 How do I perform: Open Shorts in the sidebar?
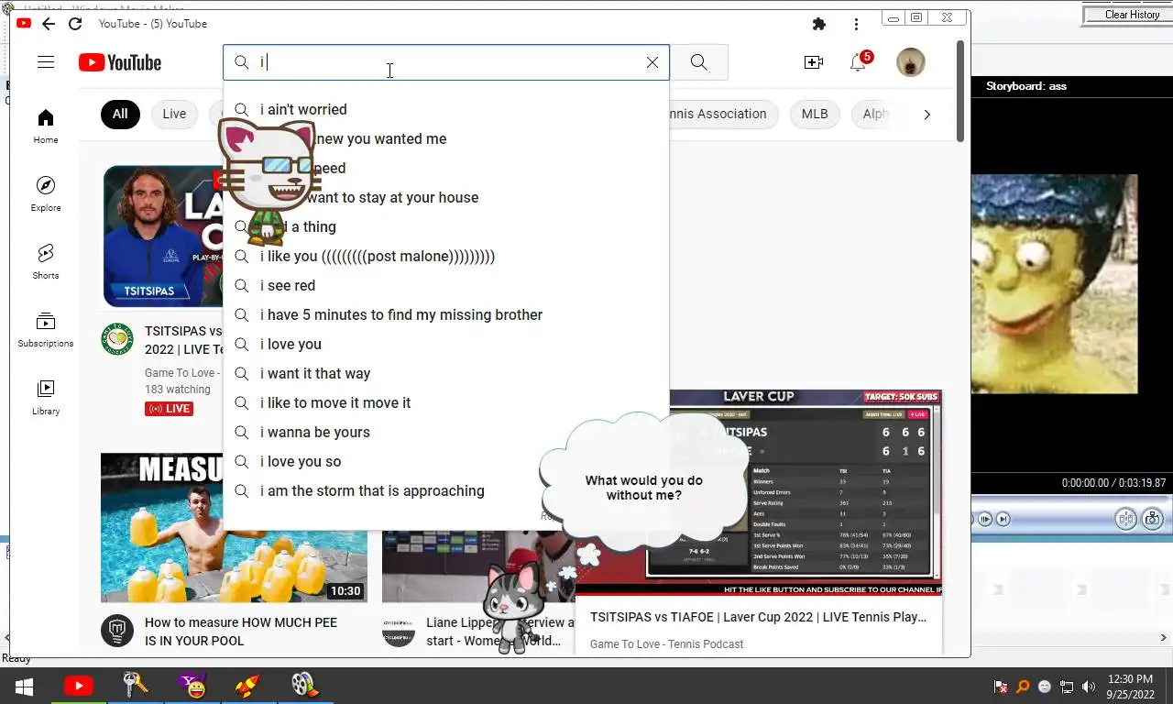[46, 262]
